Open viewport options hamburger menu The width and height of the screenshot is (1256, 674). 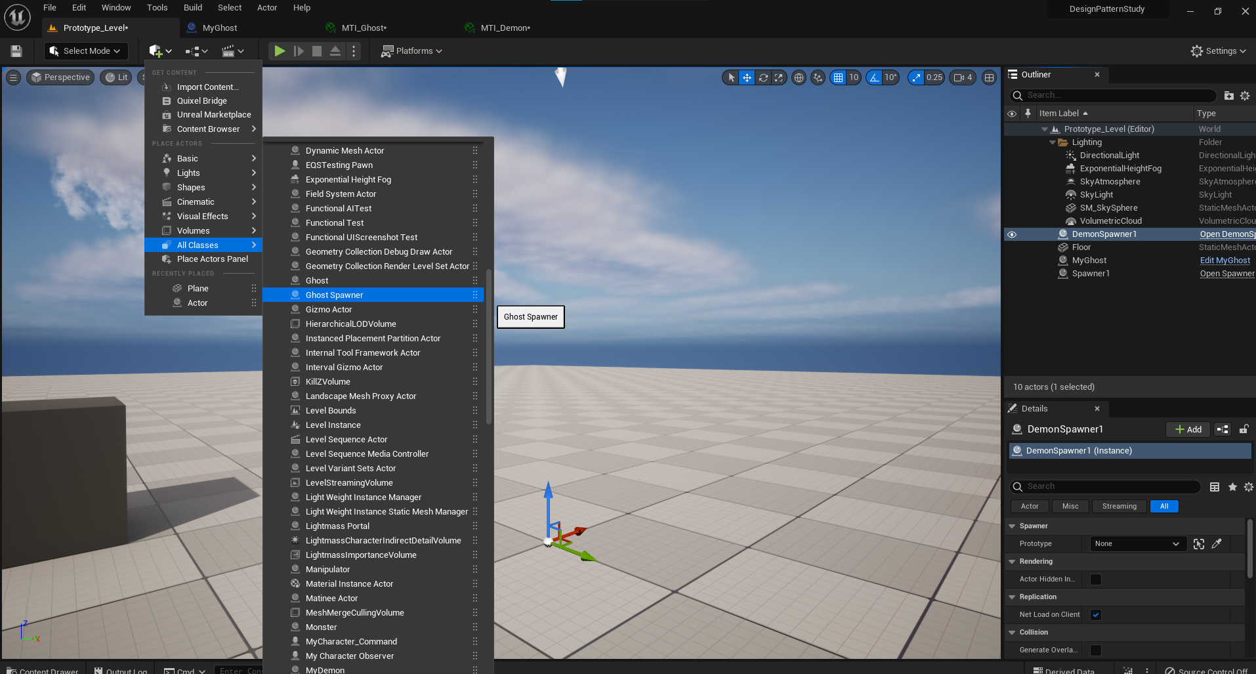tap(13, 77)
